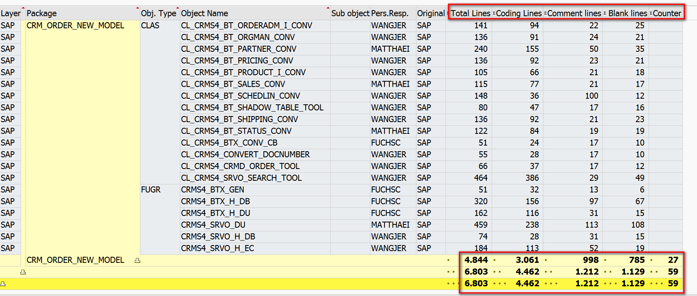The width and height of the screenshot is (697, 296).
Task: Click the sum symbol beside Total Lines header
Action: tap(448, 13)
